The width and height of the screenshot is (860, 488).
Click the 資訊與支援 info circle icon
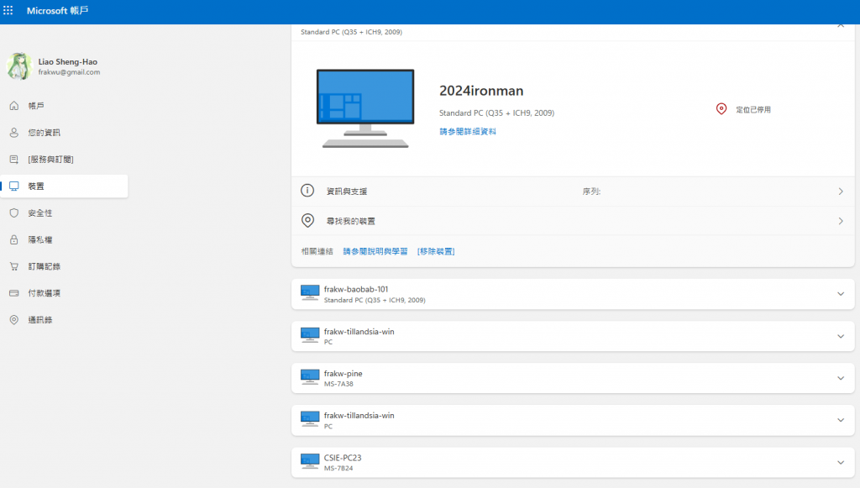click(307, 191)
